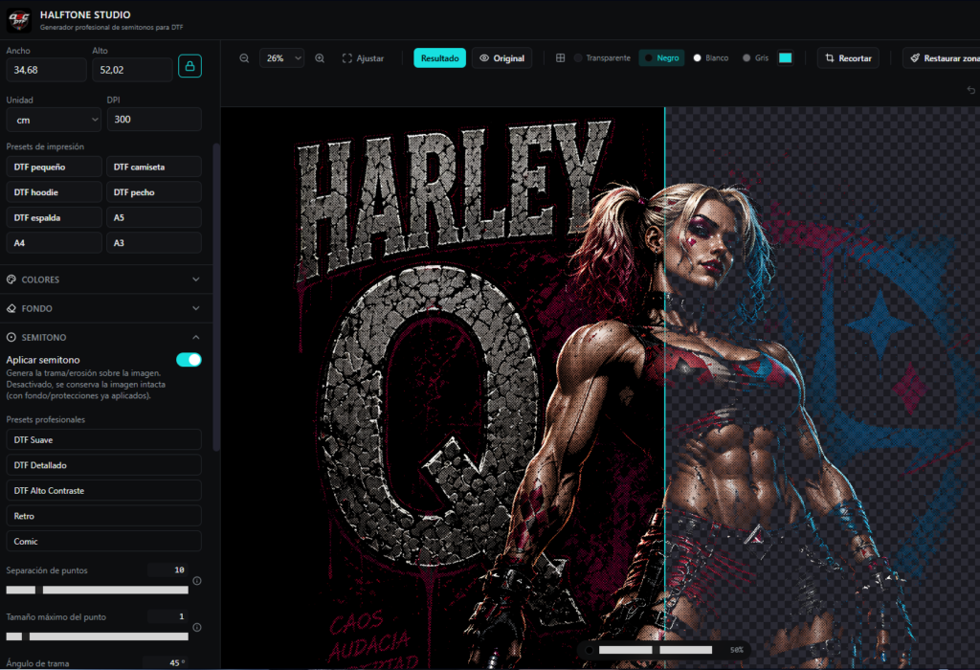
Task: Select Gris background option
Action: (x=756, y=58)
